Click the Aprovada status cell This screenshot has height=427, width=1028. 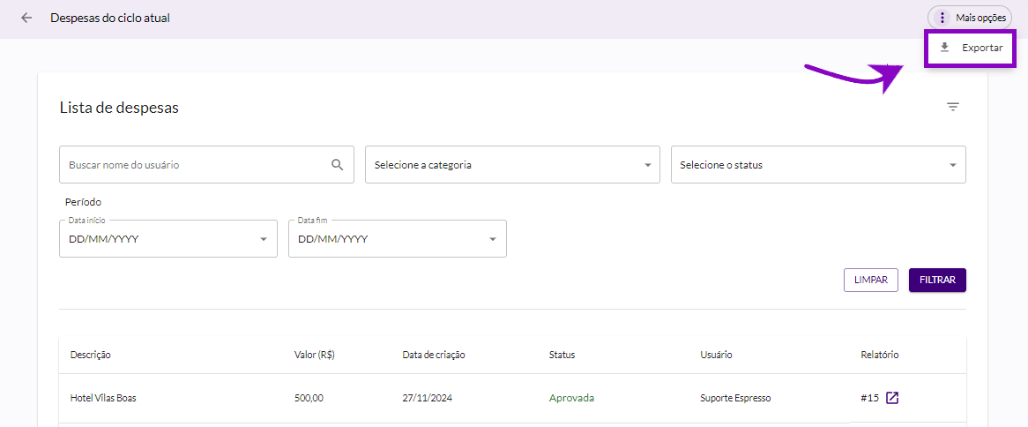[x=571, y=398]
